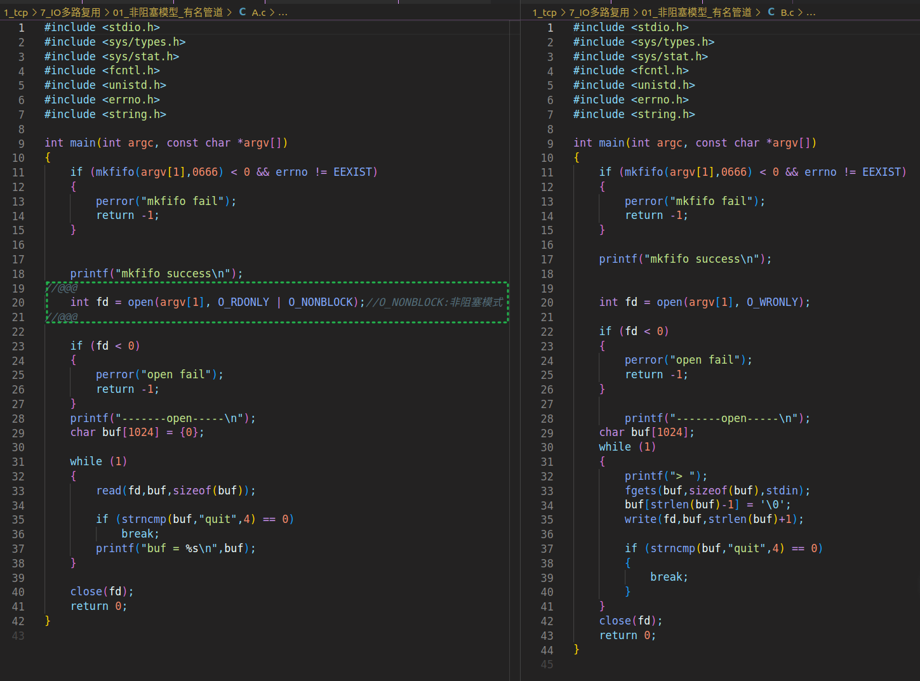Click 'close(fd);' in the B.c editor

pos(631,621)
